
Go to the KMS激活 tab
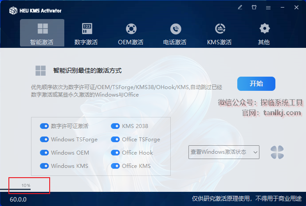coord(220,34)
